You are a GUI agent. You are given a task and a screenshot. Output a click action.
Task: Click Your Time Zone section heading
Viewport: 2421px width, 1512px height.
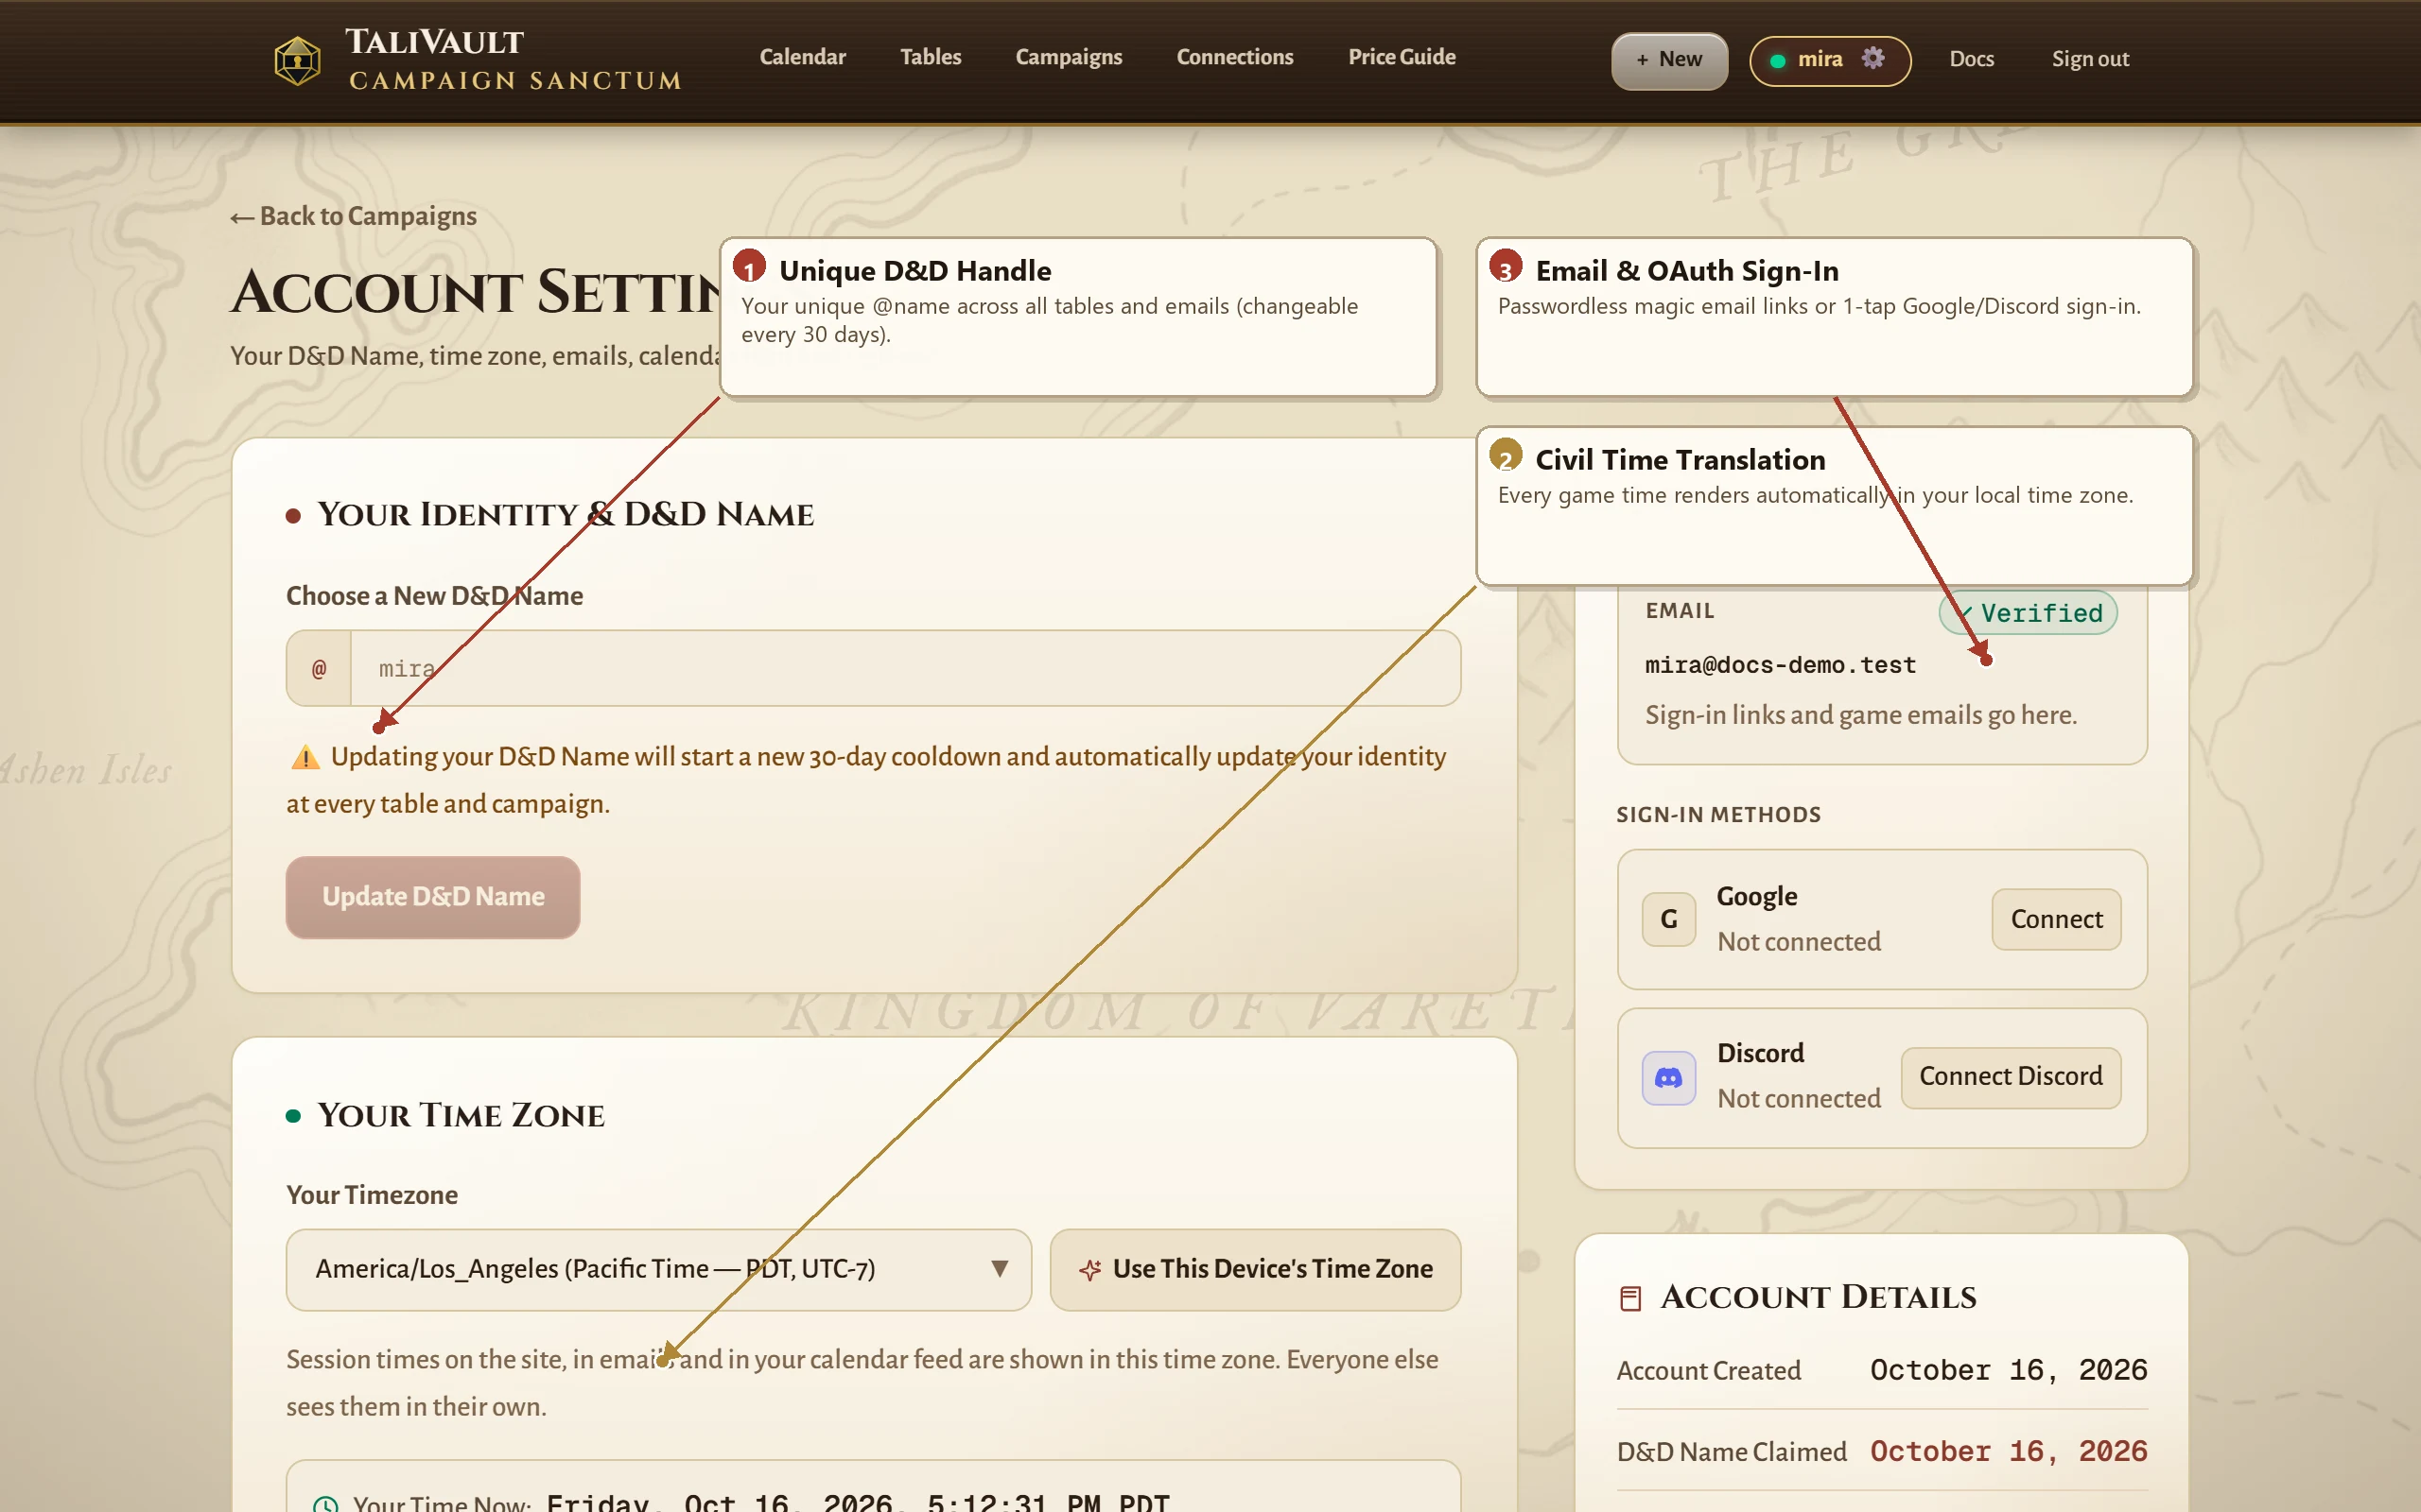tap(461, 1116)
